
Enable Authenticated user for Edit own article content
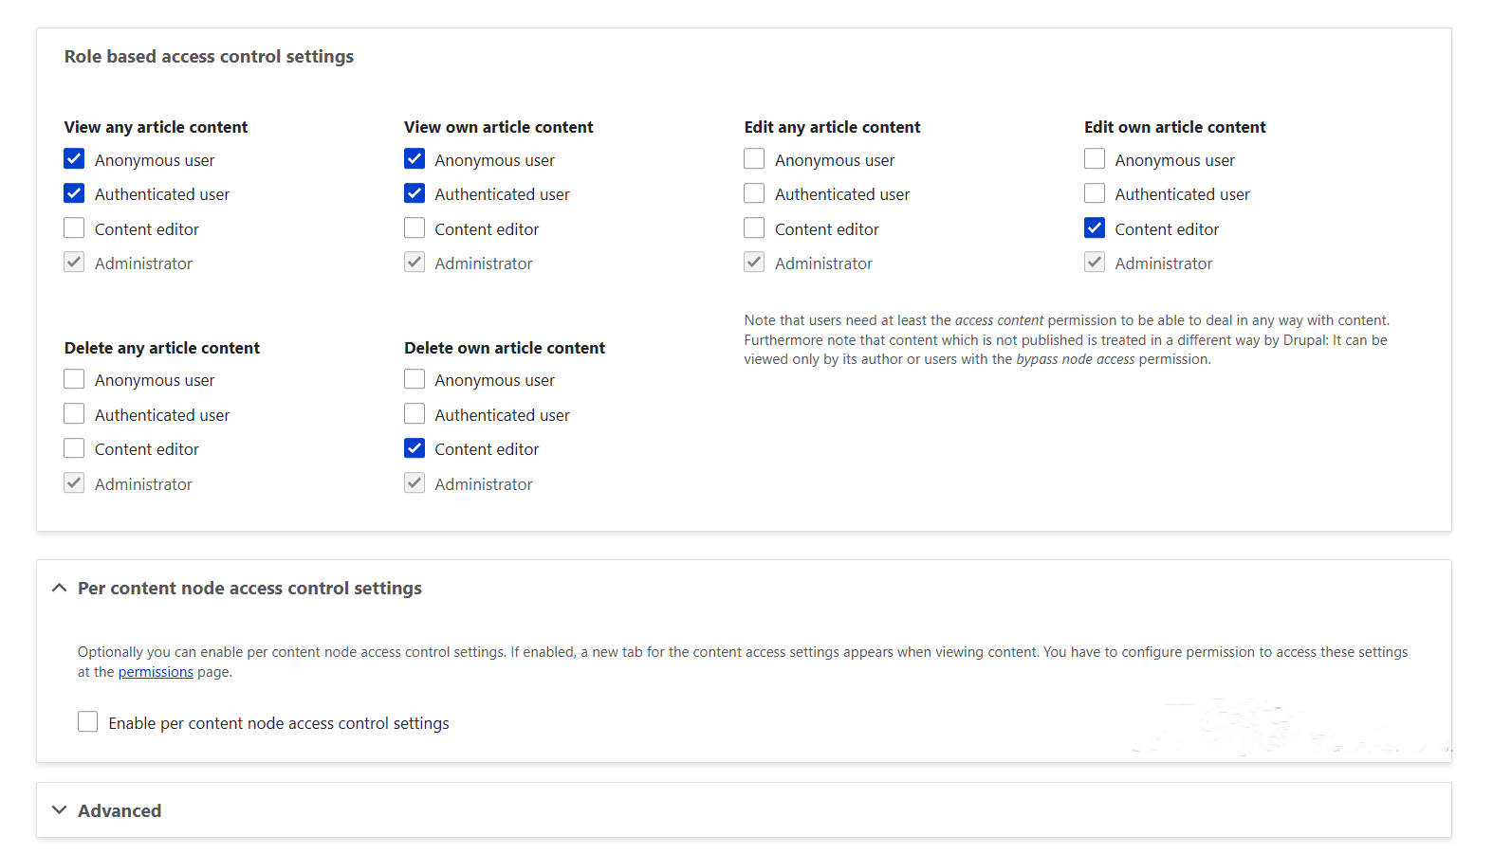(1095, 193)
